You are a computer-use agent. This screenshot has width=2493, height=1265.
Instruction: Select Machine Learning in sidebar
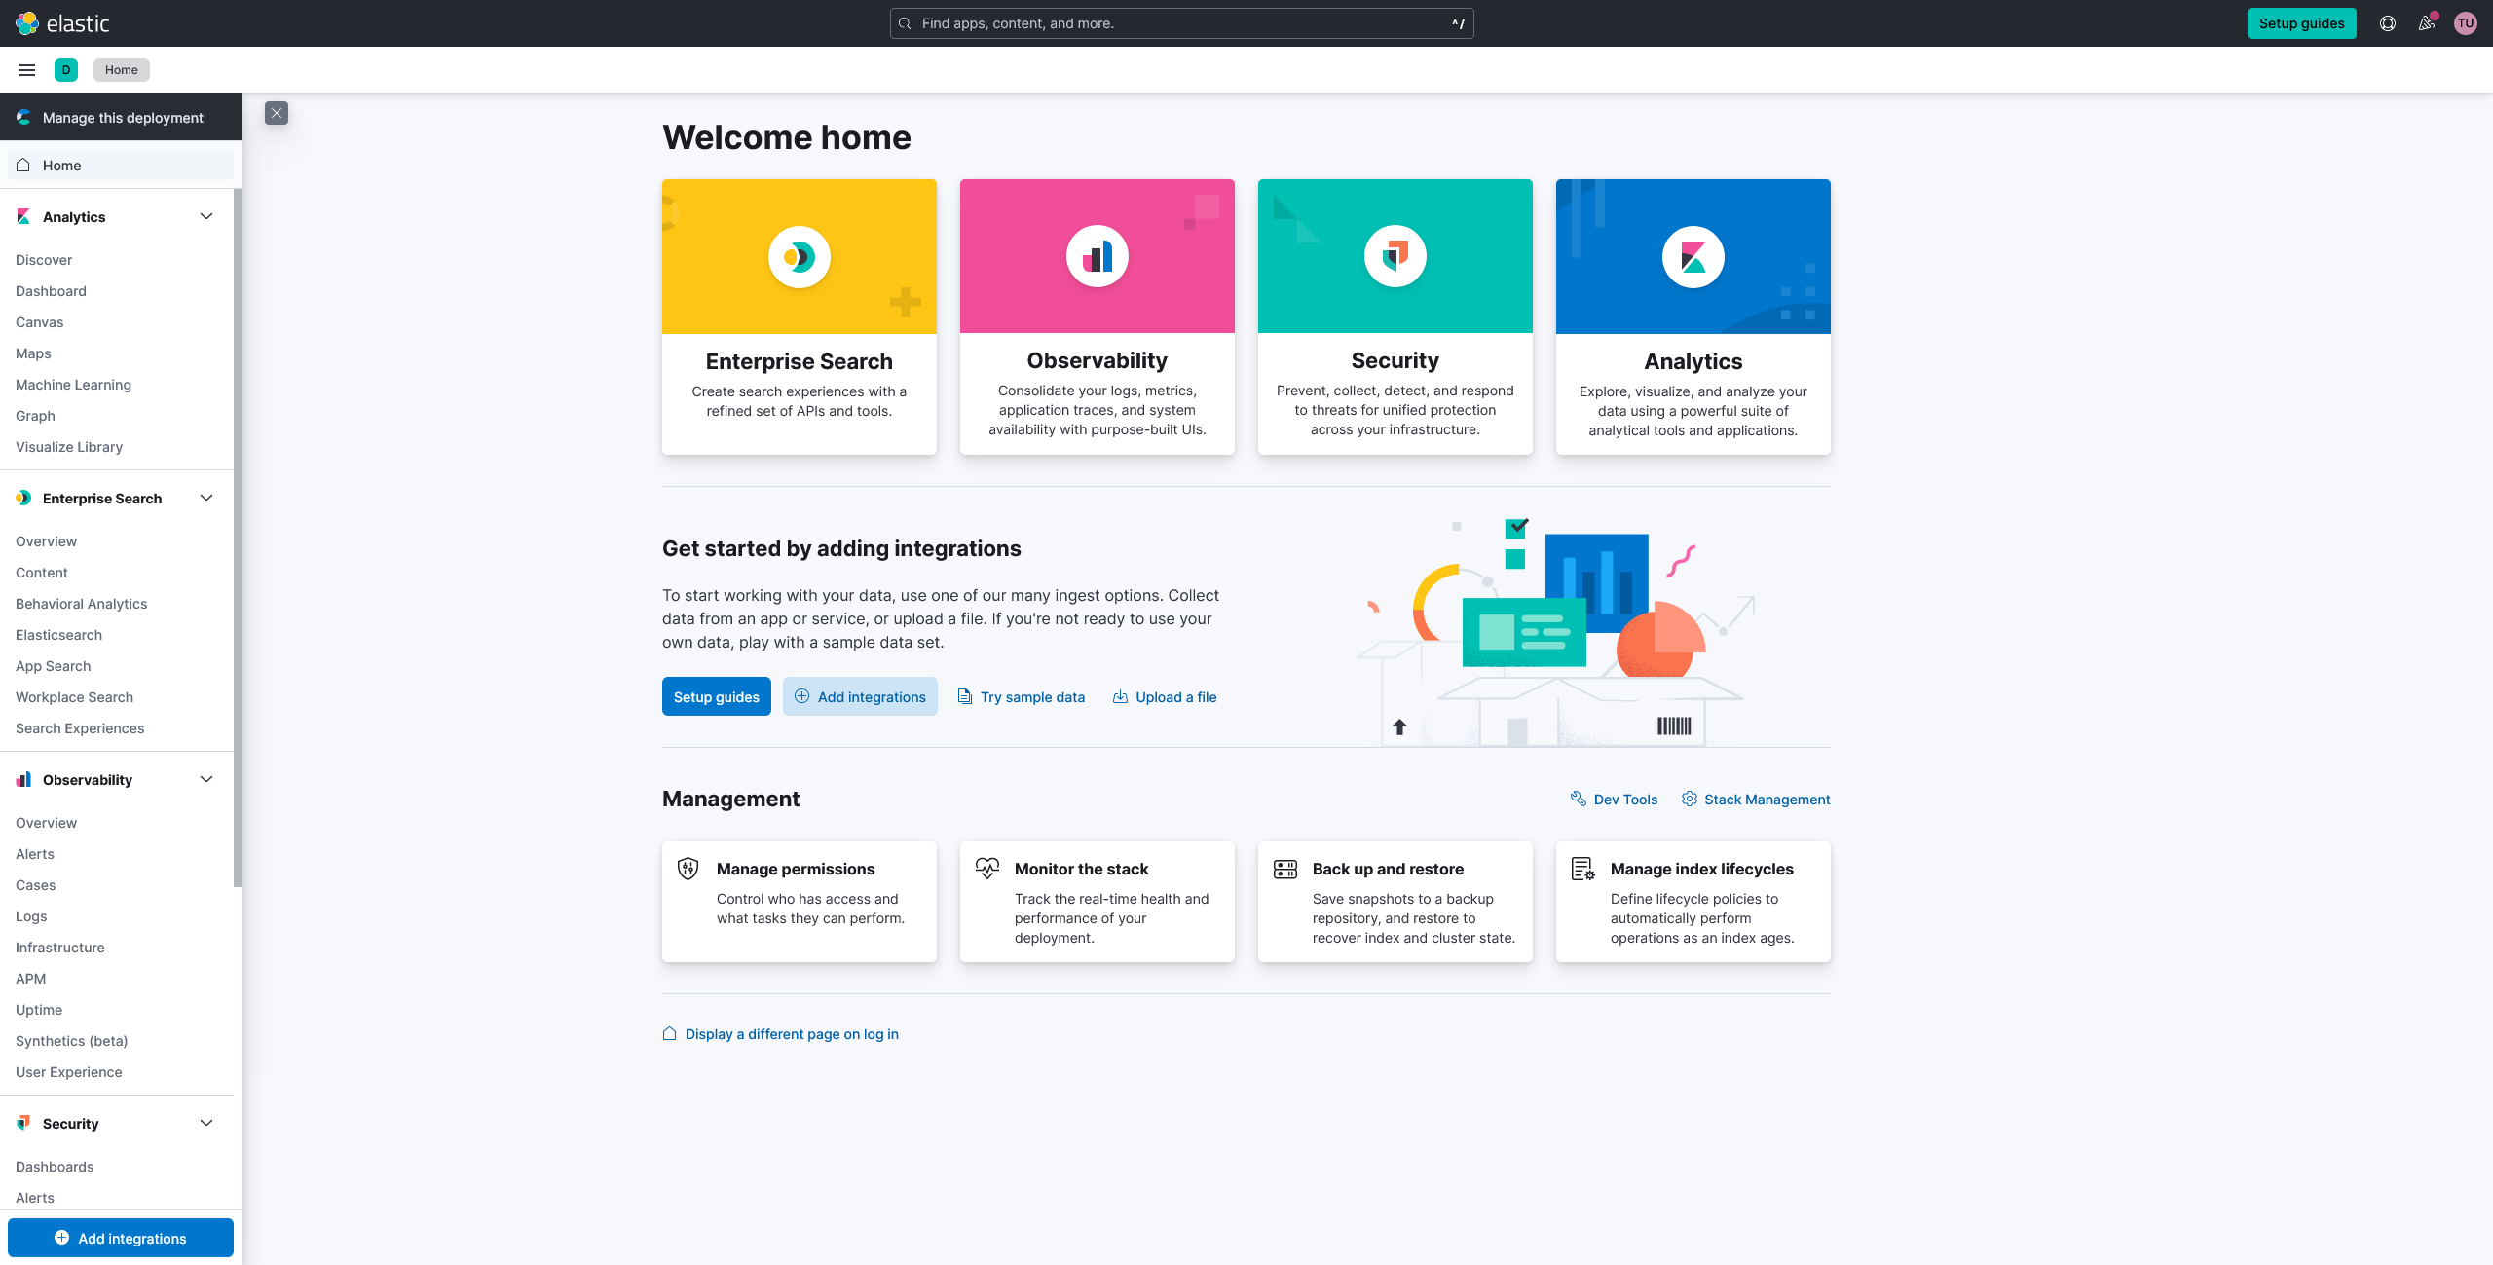click(73, 385)
